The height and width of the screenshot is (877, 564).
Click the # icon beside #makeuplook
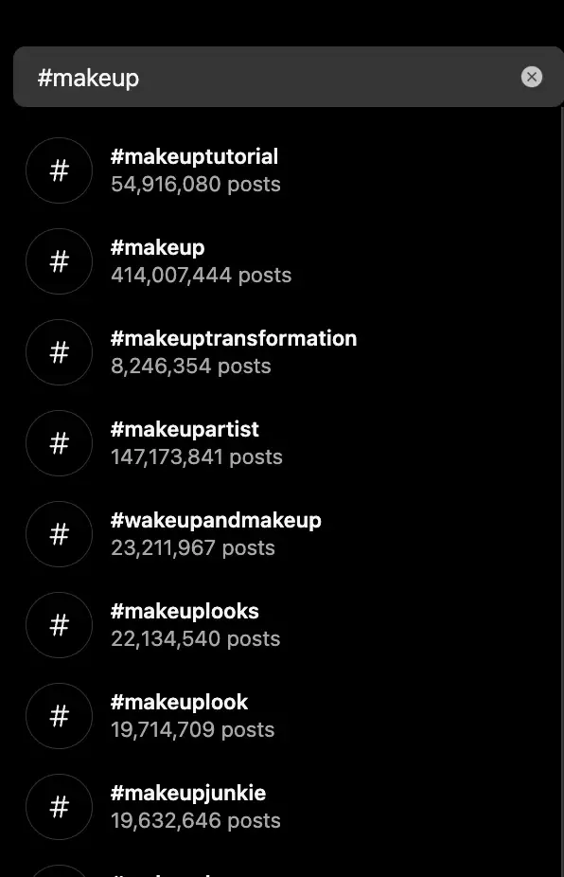[x=59, y=716]
